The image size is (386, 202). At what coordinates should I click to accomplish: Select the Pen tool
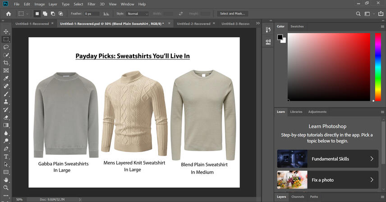(x=6, y=148)
